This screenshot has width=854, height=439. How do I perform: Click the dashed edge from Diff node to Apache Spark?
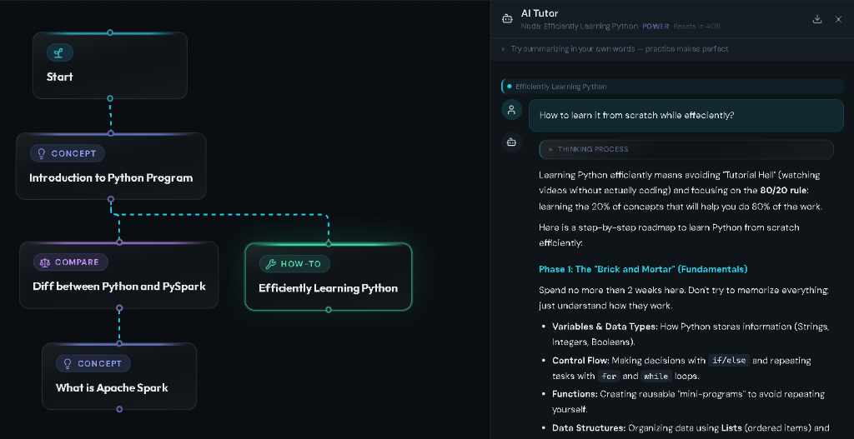click(119, 326)
